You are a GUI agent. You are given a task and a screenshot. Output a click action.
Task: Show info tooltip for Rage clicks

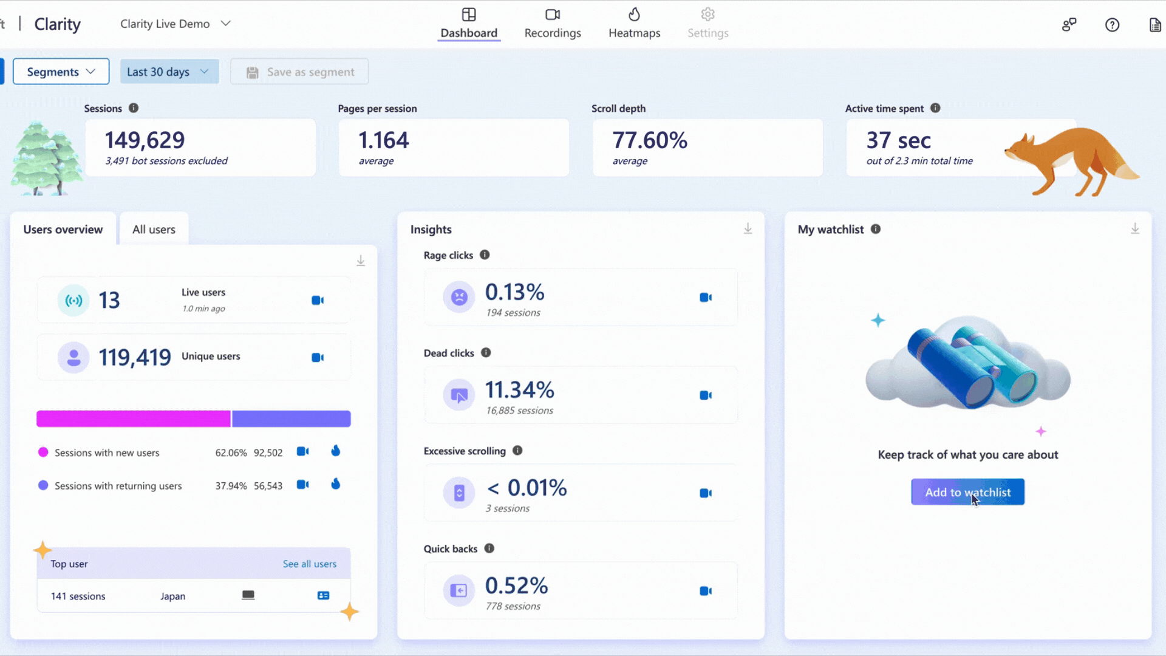(x=485, y=255)
